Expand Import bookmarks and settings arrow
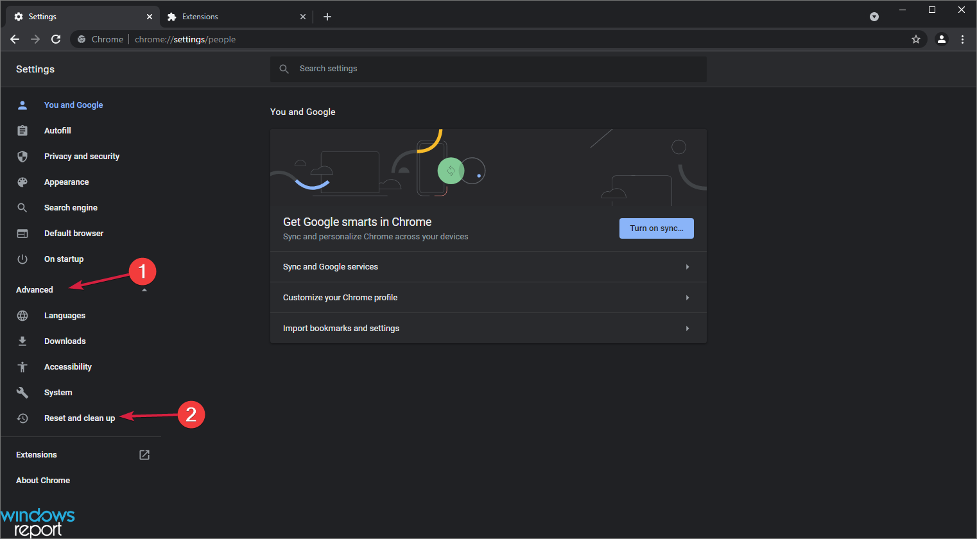Viewport: 977px width, 539px height. pyautogui.click(x=687, y=329)
